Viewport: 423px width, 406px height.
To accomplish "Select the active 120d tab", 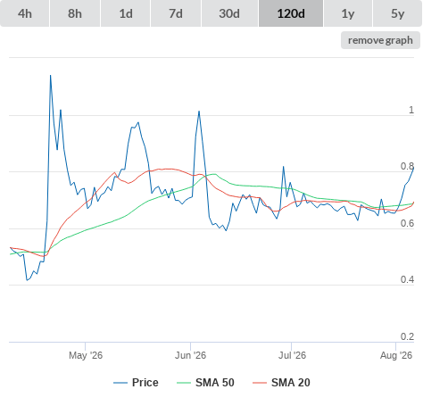I will point(291,13).
